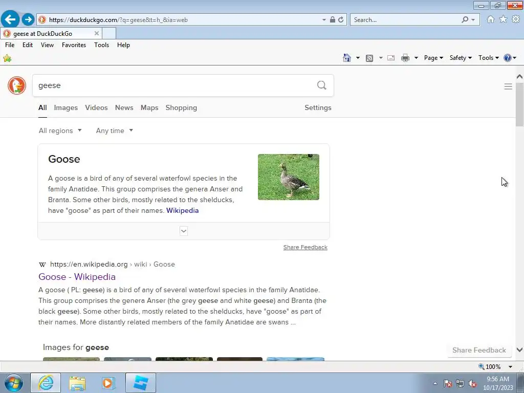Click the security lock icon in address bar
Screen dimensions: 524x393
point(333,20)
